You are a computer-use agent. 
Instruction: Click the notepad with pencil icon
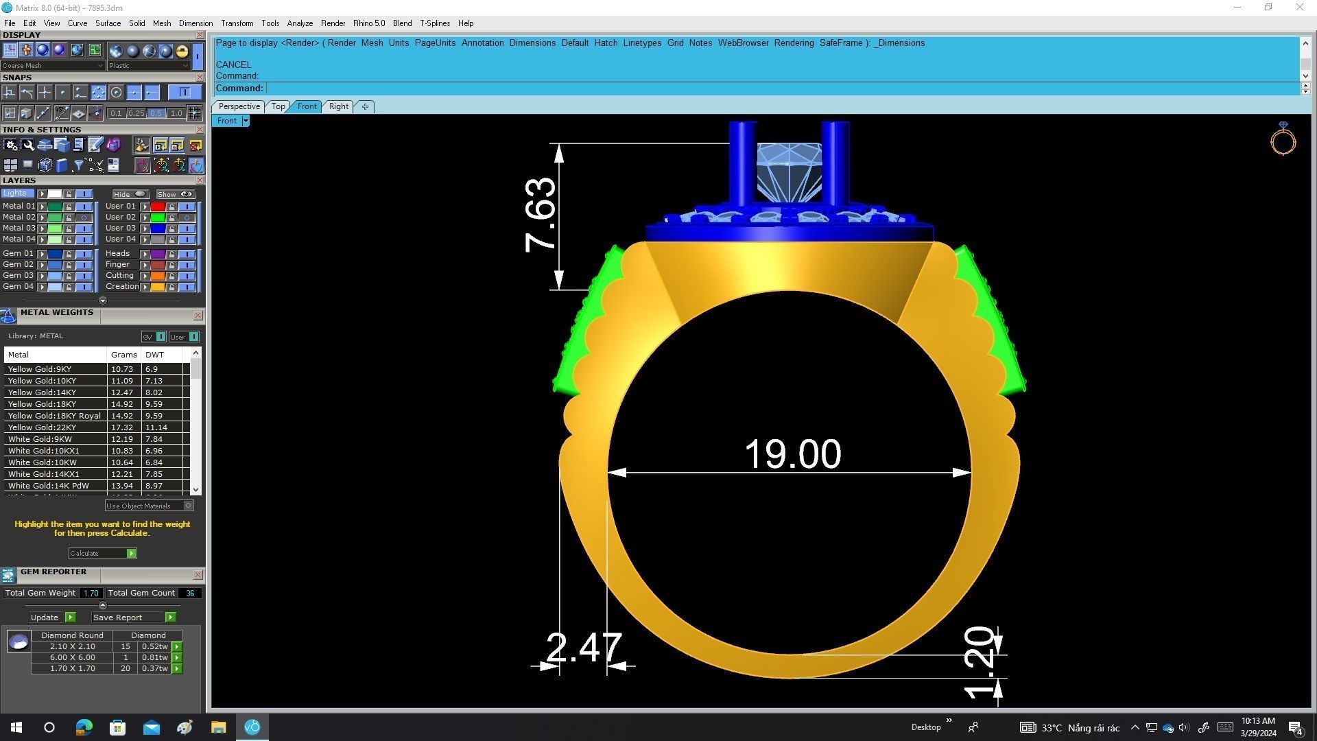point(95,145)
